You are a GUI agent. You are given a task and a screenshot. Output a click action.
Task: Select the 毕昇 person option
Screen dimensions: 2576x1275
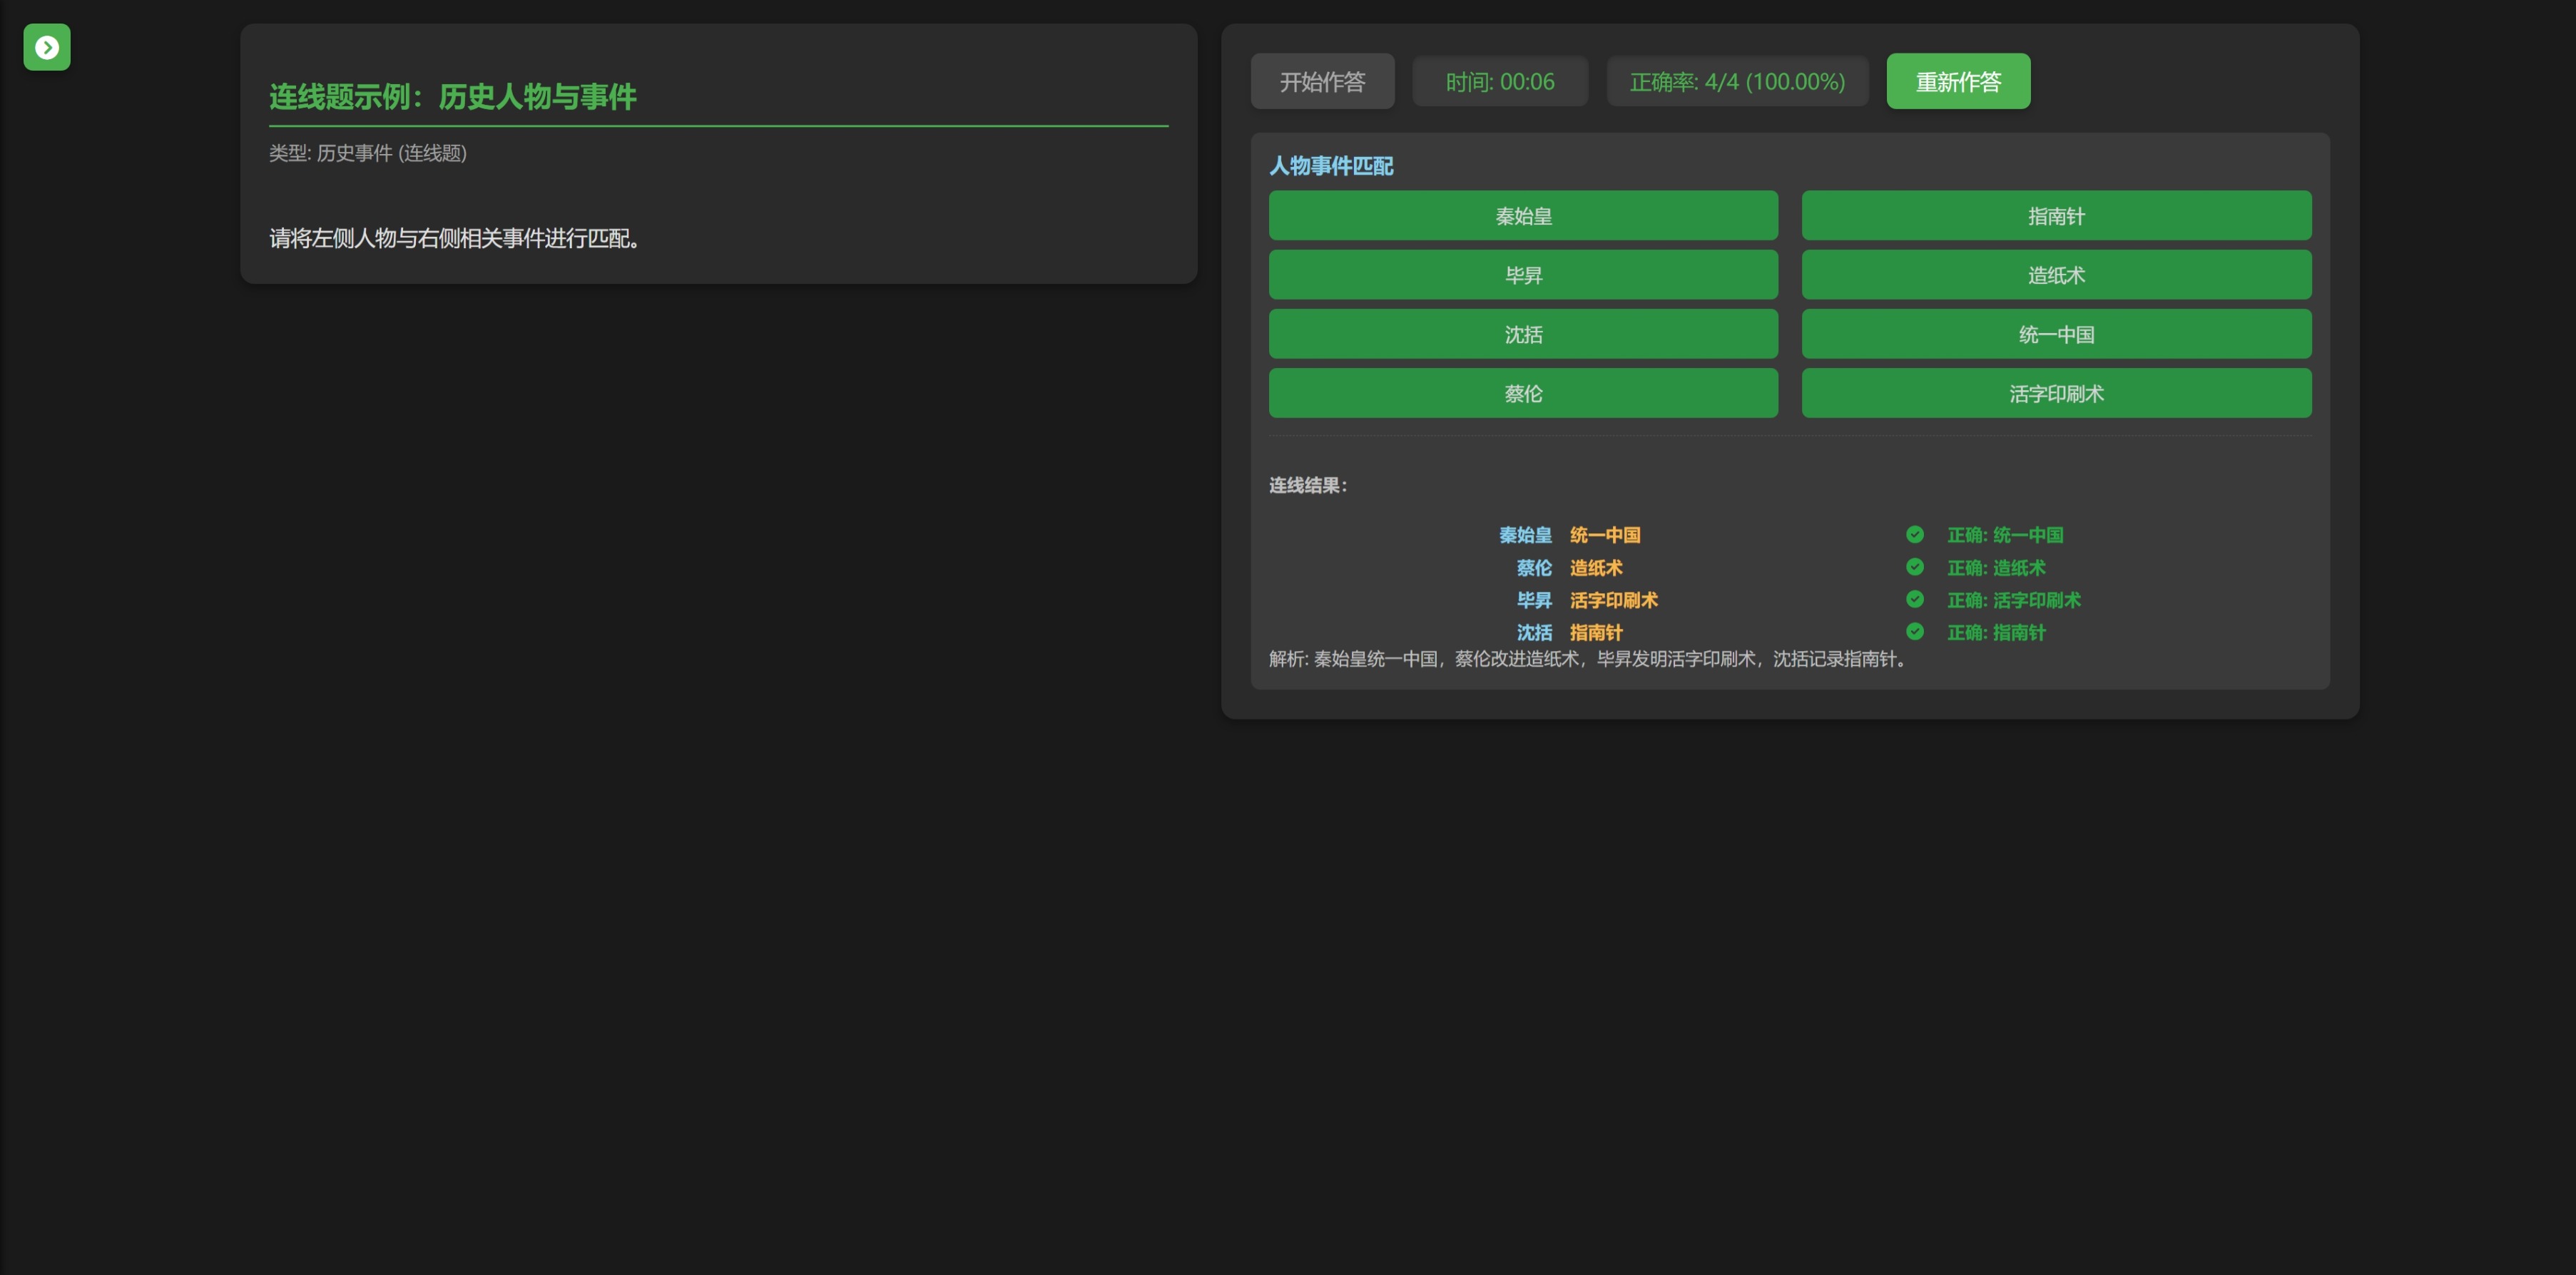tap(1522, 275)
